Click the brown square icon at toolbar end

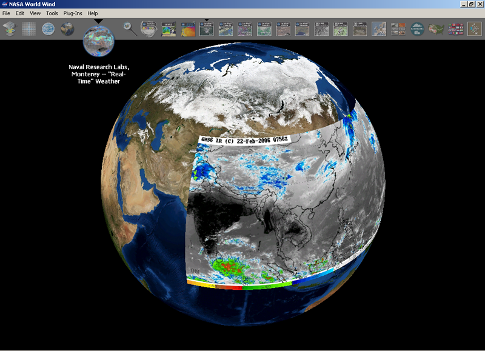tap(475, 29)
